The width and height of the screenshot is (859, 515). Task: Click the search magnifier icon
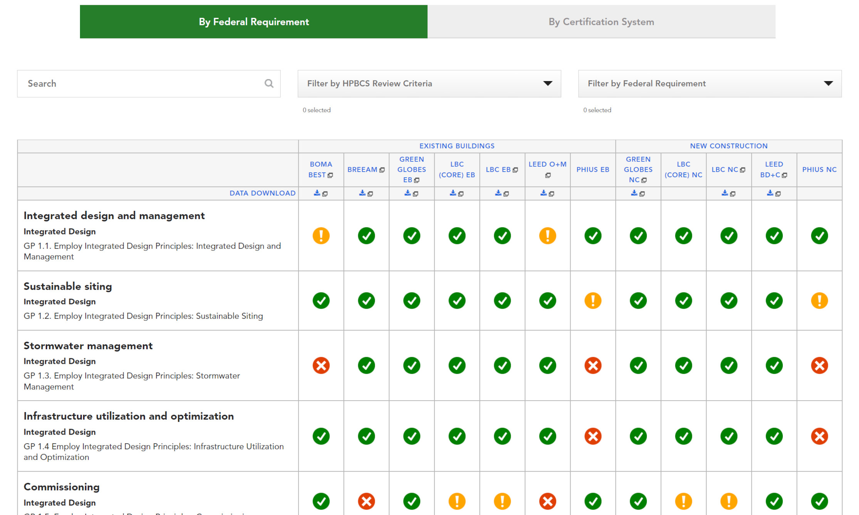269,83
